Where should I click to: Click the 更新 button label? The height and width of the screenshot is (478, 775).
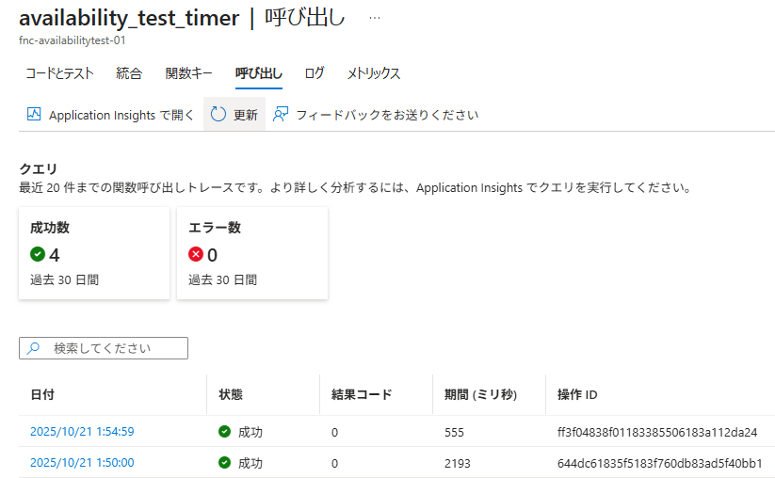point(246,115)
